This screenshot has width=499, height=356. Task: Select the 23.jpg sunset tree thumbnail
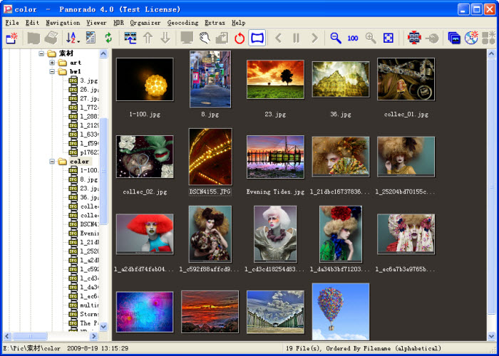(x=275, y=80)
